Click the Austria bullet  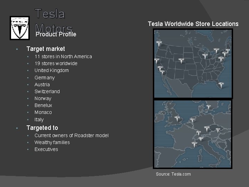point(42,84)
